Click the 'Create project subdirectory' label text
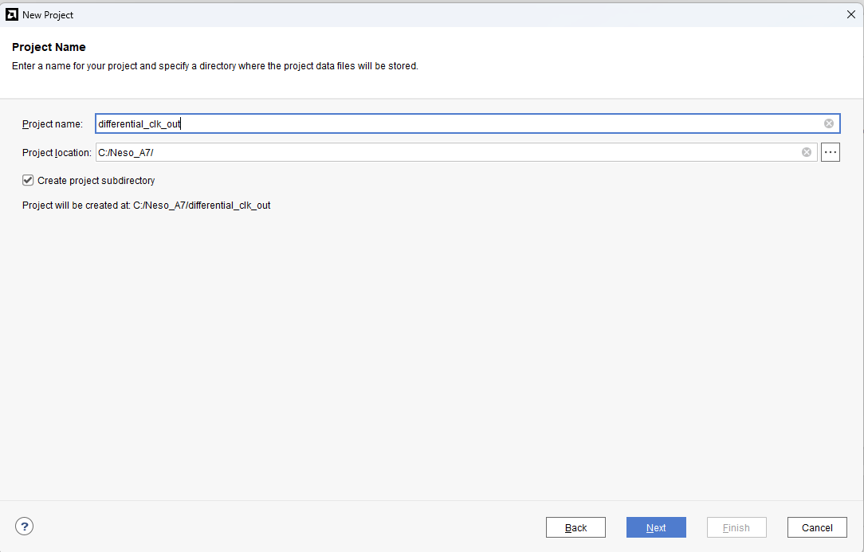This screenshot has width=864, height=552. click(96, 181)
